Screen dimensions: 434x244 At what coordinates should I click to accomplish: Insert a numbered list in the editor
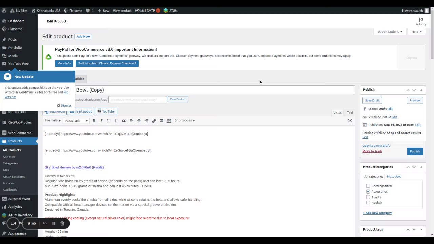[116, 121]
